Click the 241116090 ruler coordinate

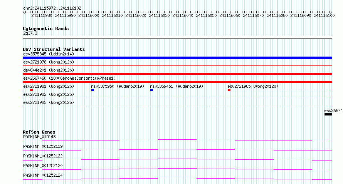pyautogui.click(x=301, y=16)
